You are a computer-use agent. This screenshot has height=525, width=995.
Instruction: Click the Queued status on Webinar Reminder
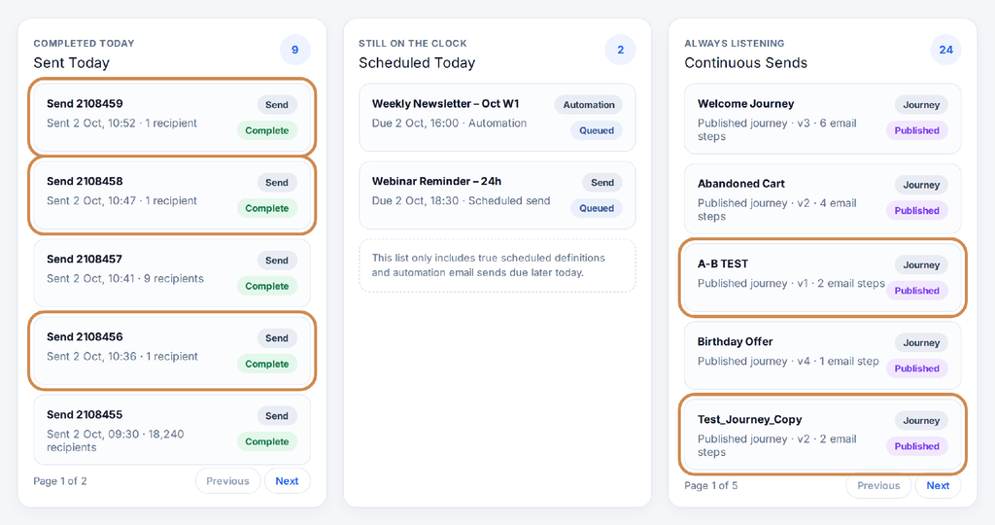597,208
